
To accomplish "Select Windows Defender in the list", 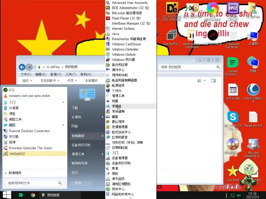I will [131, 49].
